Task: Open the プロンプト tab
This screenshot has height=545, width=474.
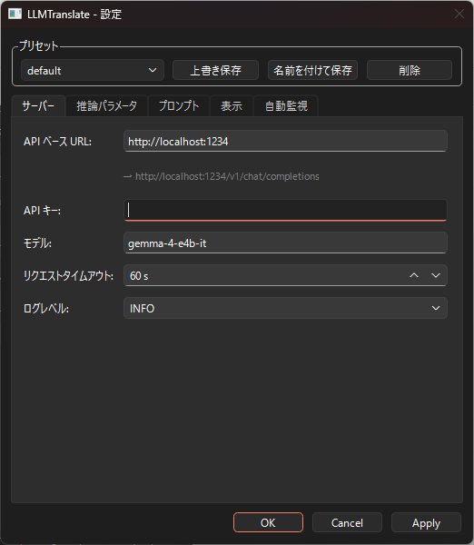Action: coord(179,105)
